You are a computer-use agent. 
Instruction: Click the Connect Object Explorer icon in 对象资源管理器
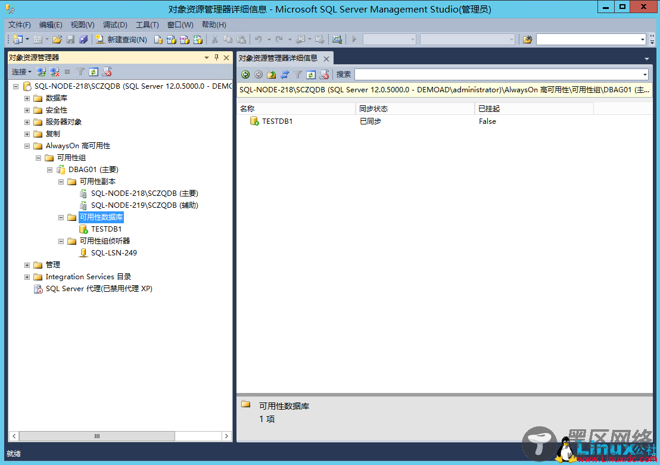click(41, 72)
